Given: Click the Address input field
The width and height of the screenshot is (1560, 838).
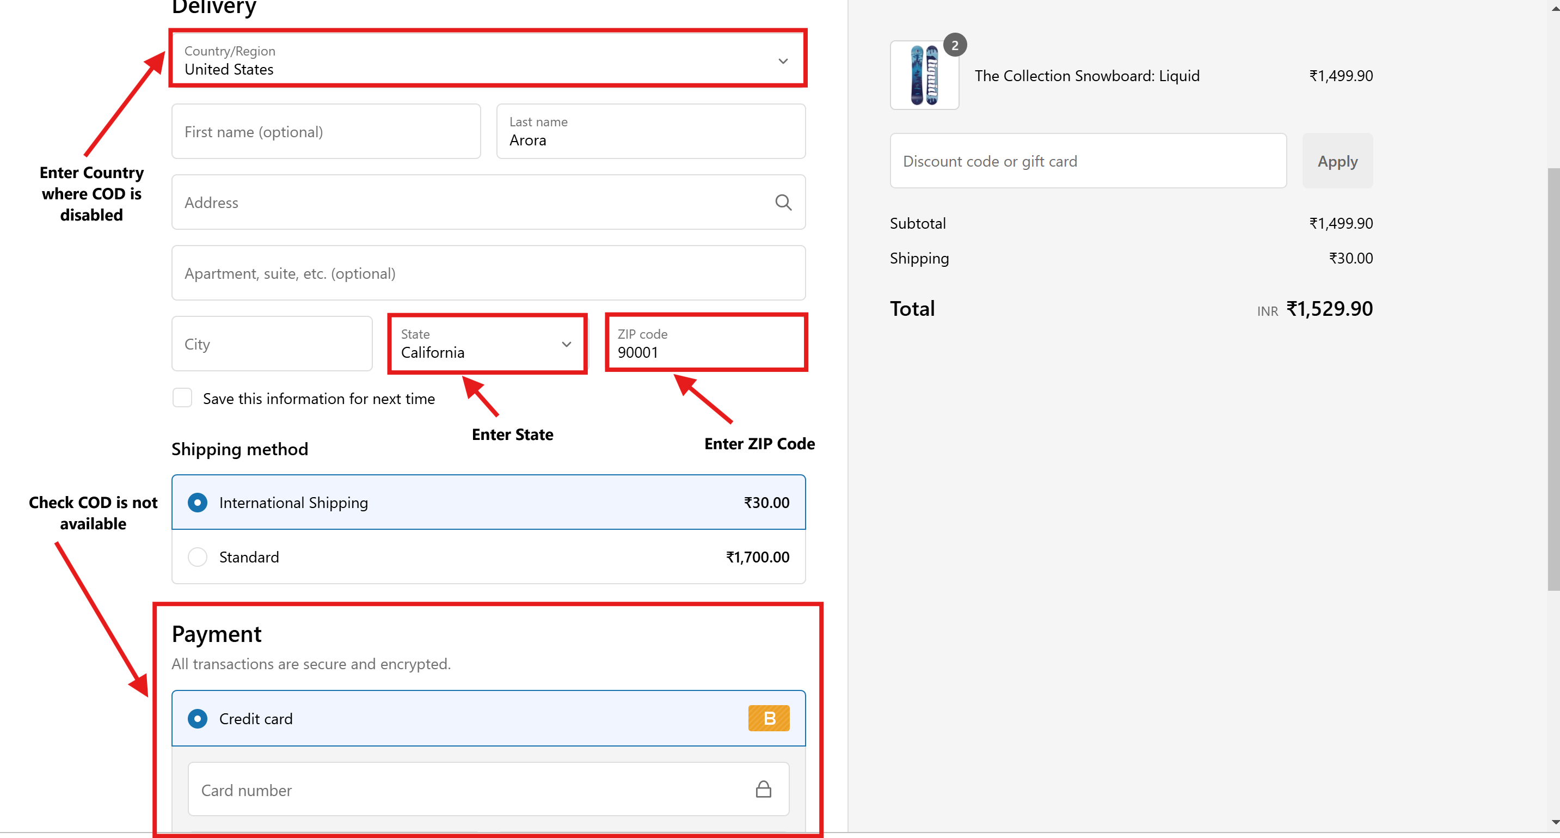Looking at the screenshot, I should 472,203.
